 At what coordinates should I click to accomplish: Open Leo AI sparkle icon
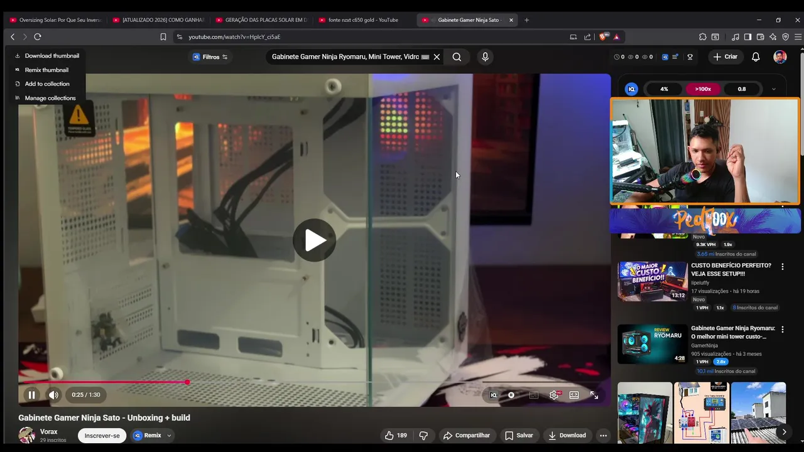pyautogui.click(x=773, y=37)
